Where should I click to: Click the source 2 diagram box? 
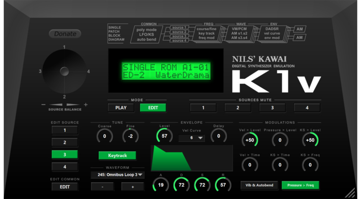coord(179,32)
